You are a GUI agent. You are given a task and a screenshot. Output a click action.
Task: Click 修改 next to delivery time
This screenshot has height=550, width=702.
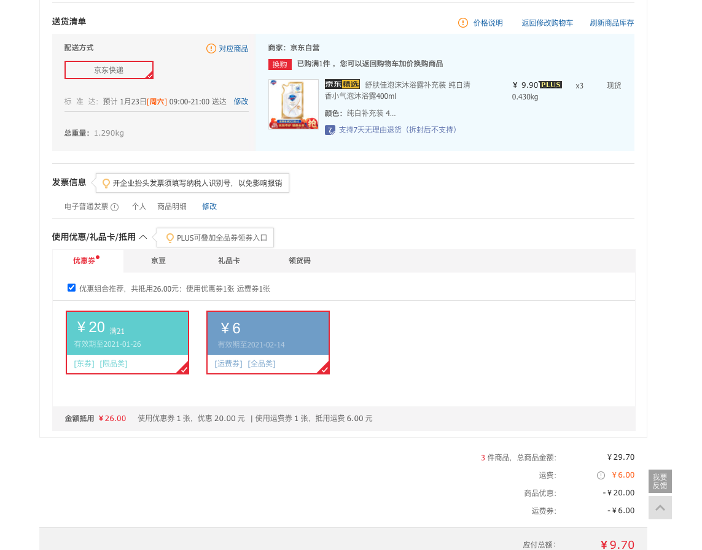(x=241, y=101)
